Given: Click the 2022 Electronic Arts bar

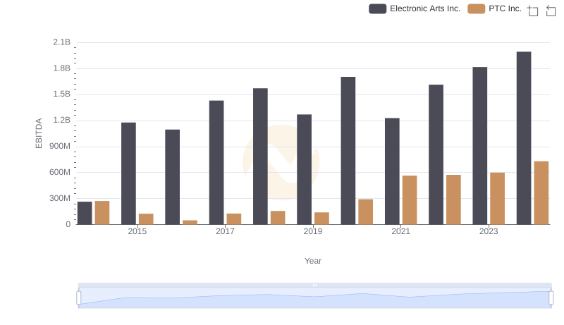Looking at the screenshot, I should pyautogui.click(x=436, y=154).
